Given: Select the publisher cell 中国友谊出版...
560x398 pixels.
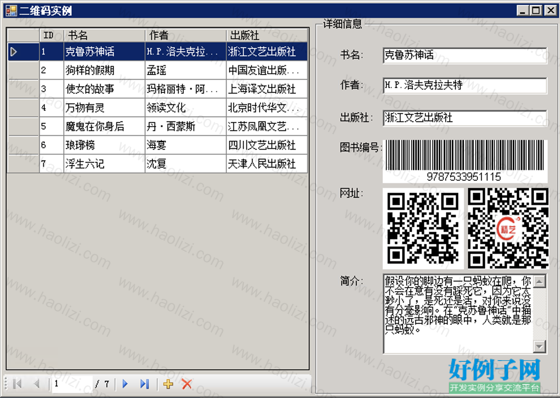Looking at the screenshot, I should (x=267, y=70).
